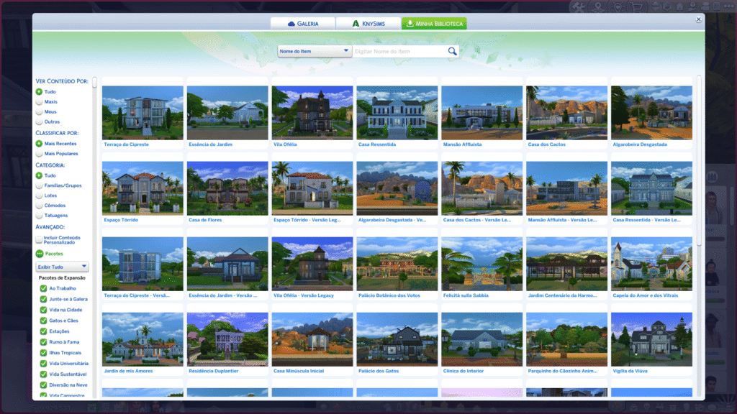Sort by Mais Populares
This screenshot has width=737, height=414.
[39, 154]
